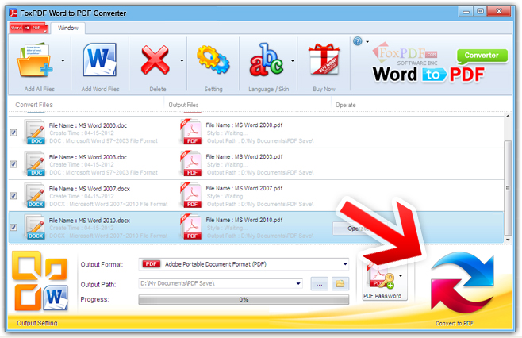This screenshot has height=338, width=522.
Task: Select 'File Name : MS Word 2010.pdf' text
Action: (x=244, y=220)
